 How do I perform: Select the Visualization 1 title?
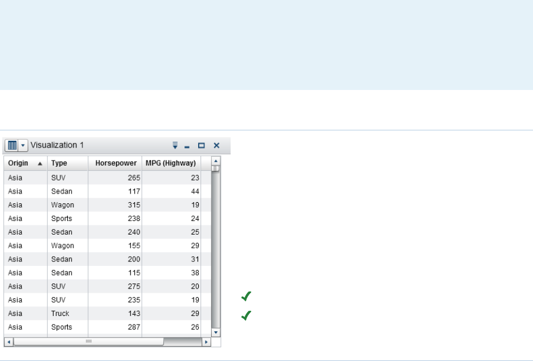pyautogui.click(x=57, y=145)
